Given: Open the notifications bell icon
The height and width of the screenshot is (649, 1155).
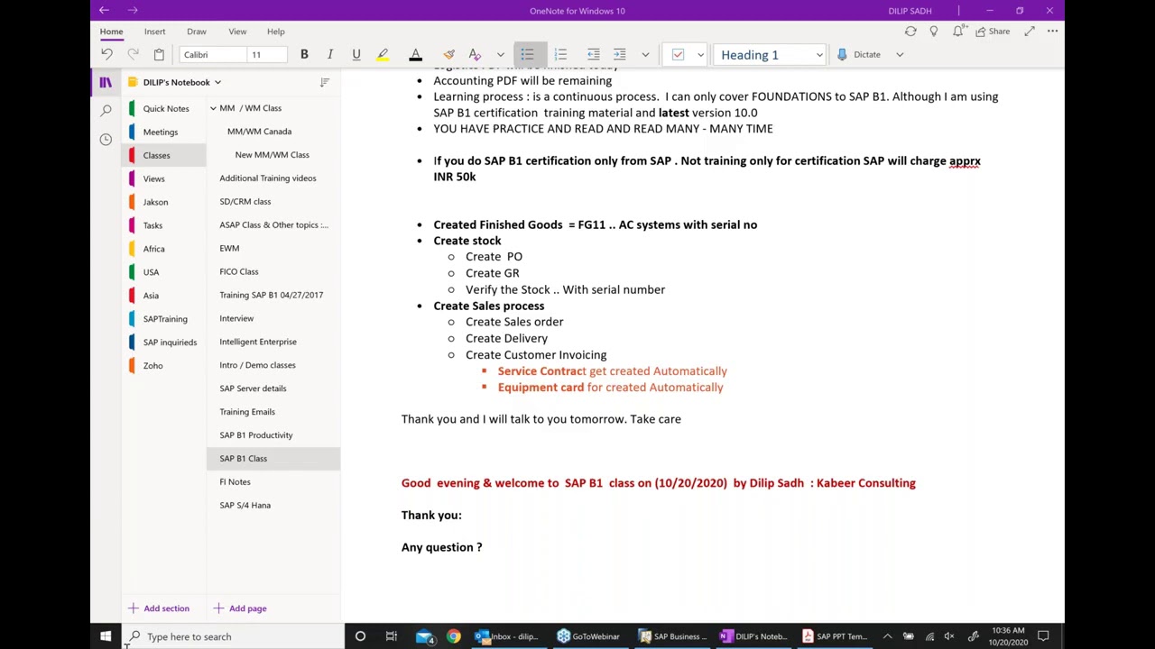Looking at the screenshot, I should [x=958, y=32].
